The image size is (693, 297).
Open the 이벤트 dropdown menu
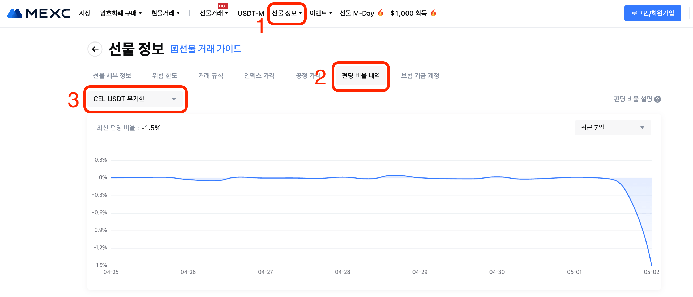click(321, 13)
